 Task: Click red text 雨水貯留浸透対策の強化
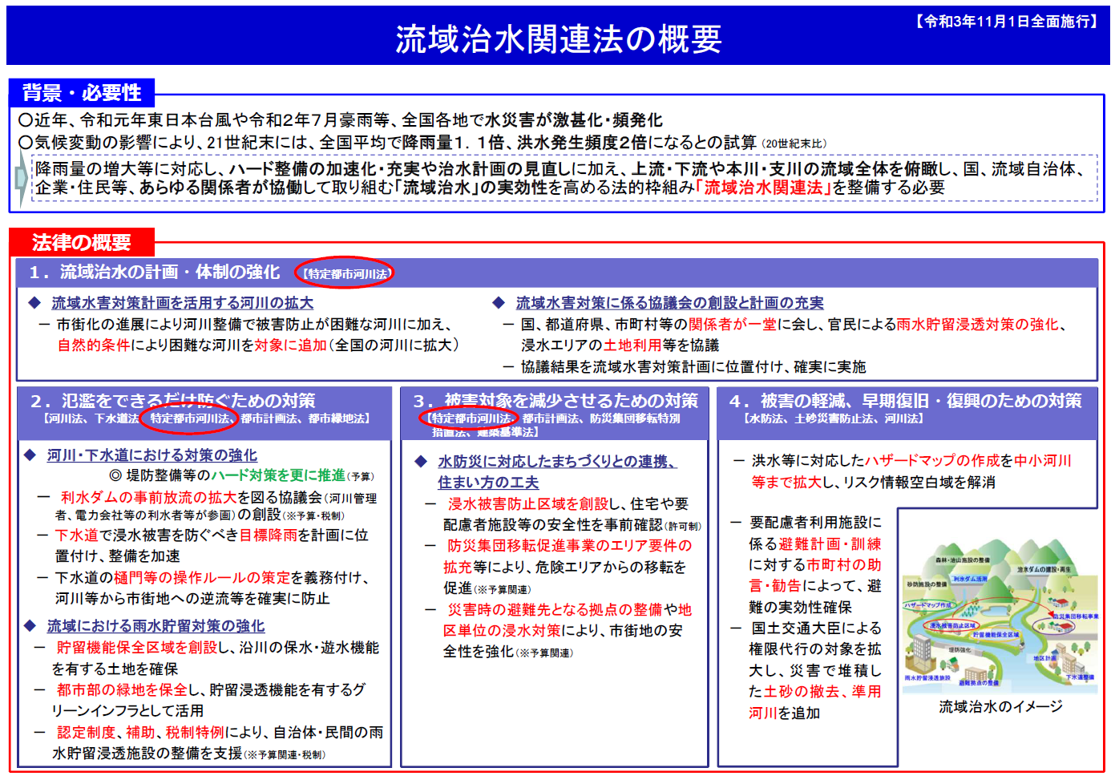[978, 325]
